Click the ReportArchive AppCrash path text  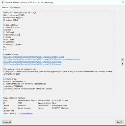tap(58, 73)
